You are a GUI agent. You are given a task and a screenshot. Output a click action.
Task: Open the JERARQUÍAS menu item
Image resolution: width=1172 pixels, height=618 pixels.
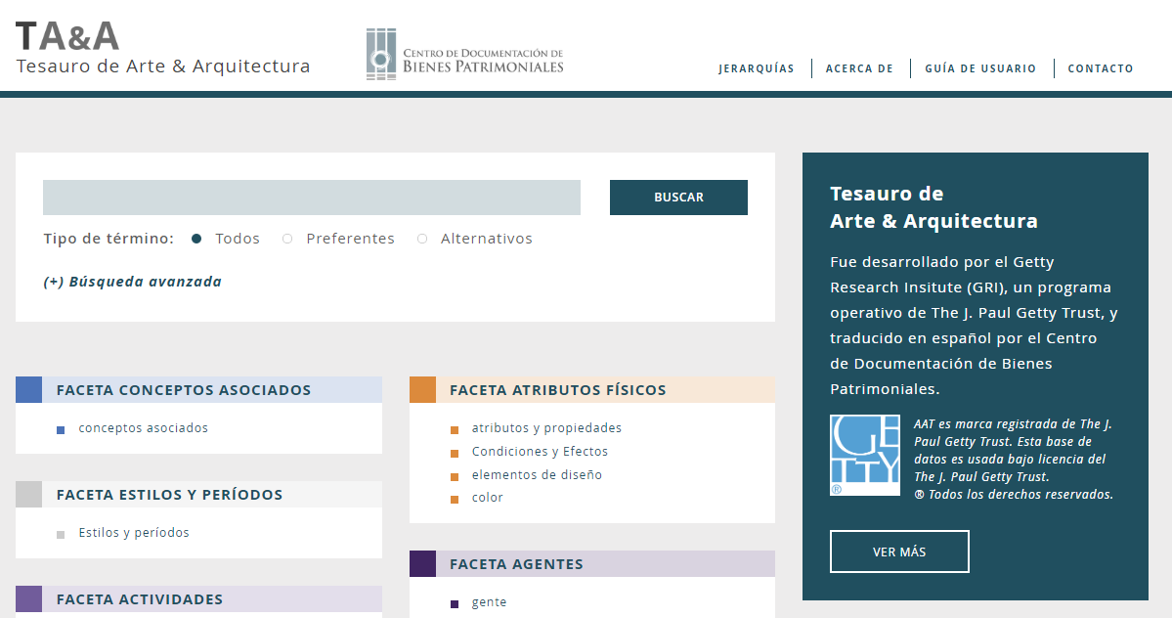(757, 68)
